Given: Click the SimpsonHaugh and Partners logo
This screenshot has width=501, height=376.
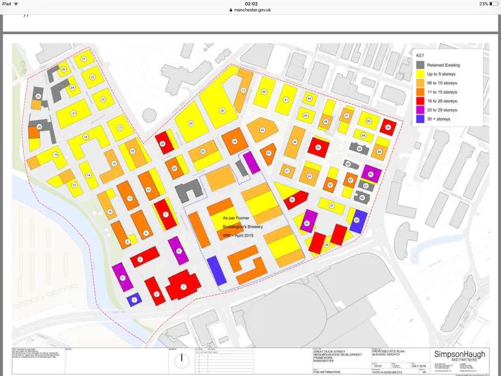Looking at the screenshot, I should (459, 356).
